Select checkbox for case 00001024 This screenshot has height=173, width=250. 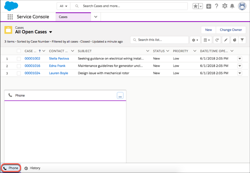[x=19, y=73]
